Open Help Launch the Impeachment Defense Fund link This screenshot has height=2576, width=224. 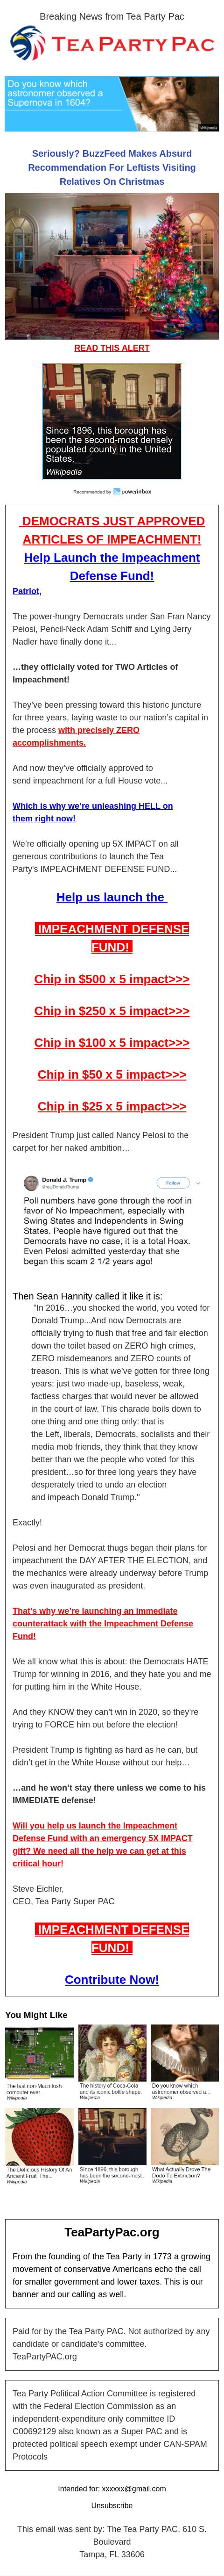(x=112, y=567)
